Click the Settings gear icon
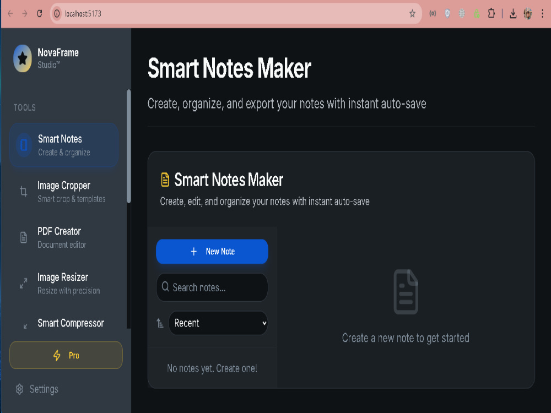551x413 pixels. 19,389
